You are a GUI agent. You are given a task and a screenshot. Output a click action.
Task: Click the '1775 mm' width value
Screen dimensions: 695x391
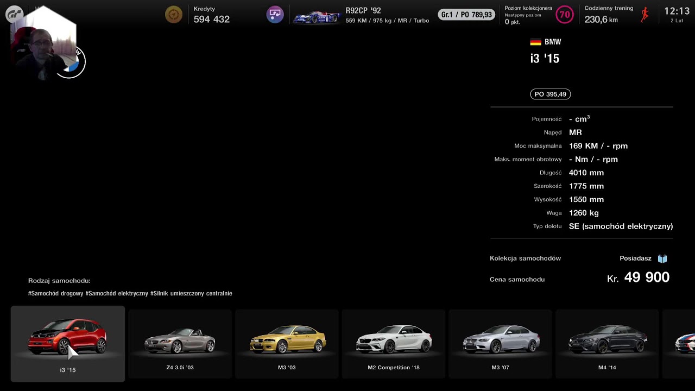pos(586,186)
